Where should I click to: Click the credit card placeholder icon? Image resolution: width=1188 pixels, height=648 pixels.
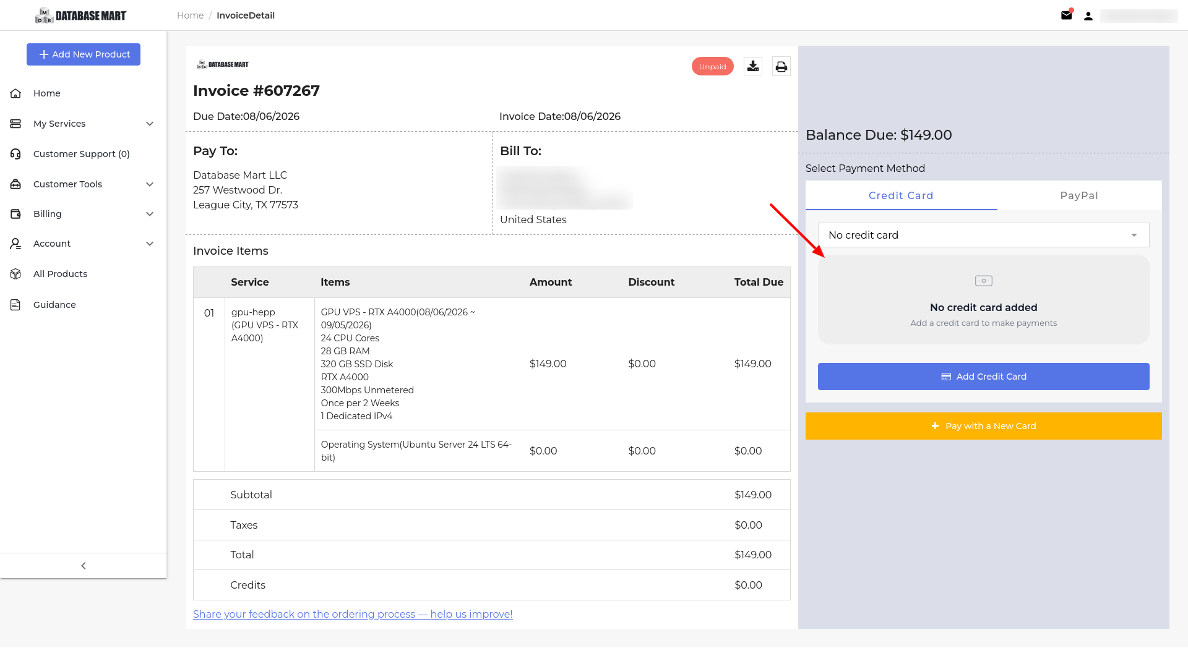click(984, 281)
